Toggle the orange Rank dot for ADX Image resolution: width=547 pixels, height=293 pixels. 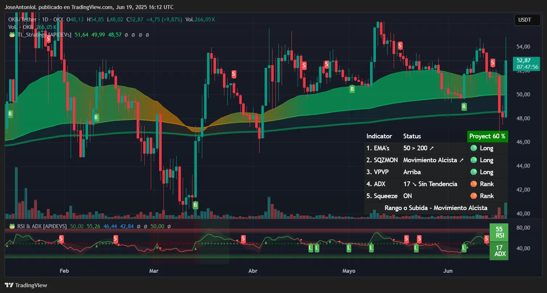point(475,184)
